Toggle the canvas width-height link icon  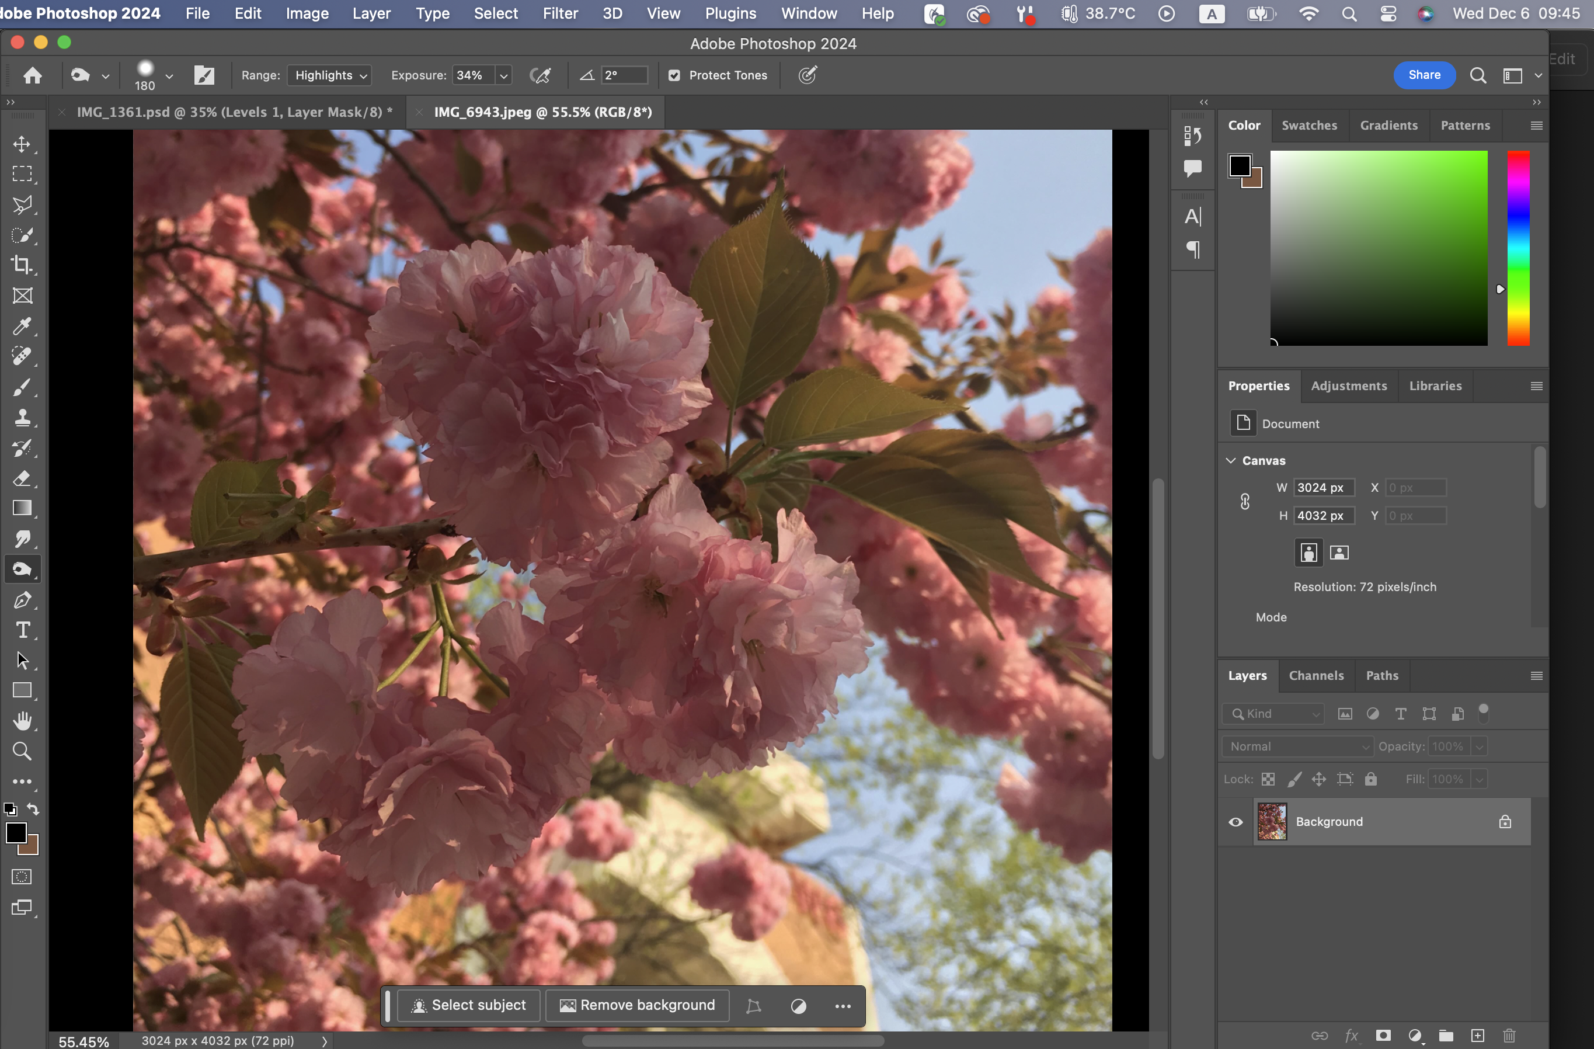coord(1244,502)
